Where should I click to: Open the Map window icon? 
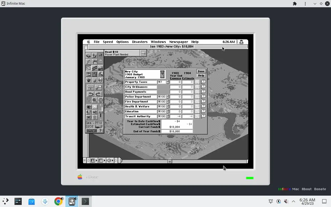coord(89,107)
